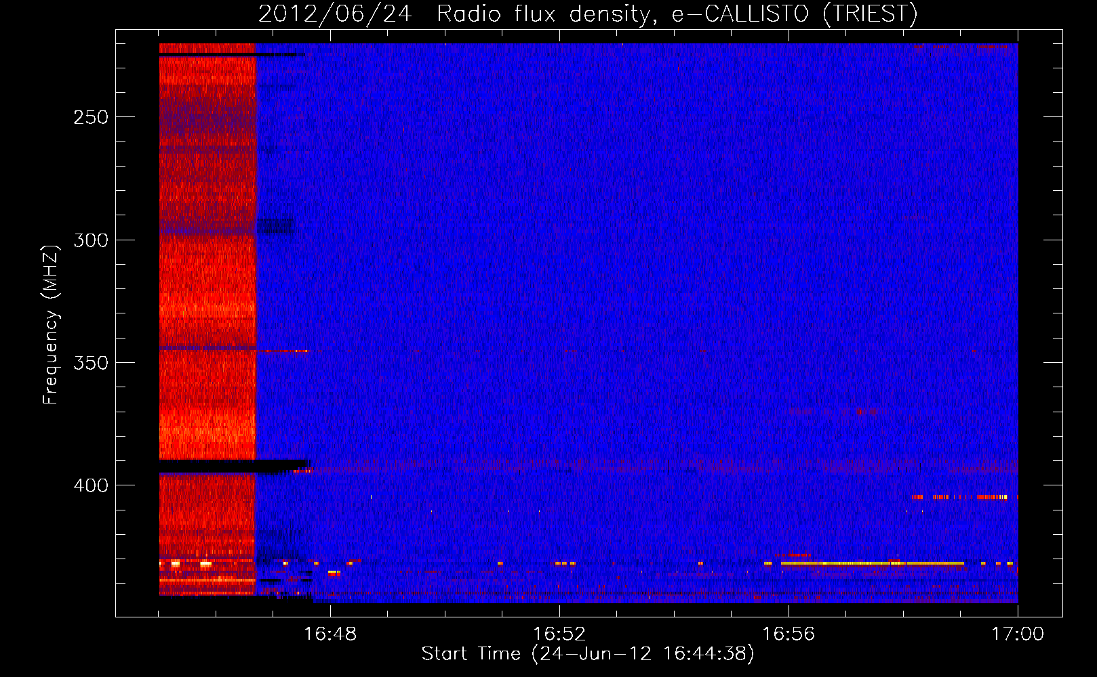This screenshot has height=677, width=1097.
Task: Click the 400 frequency tick label
Action: 91,485
